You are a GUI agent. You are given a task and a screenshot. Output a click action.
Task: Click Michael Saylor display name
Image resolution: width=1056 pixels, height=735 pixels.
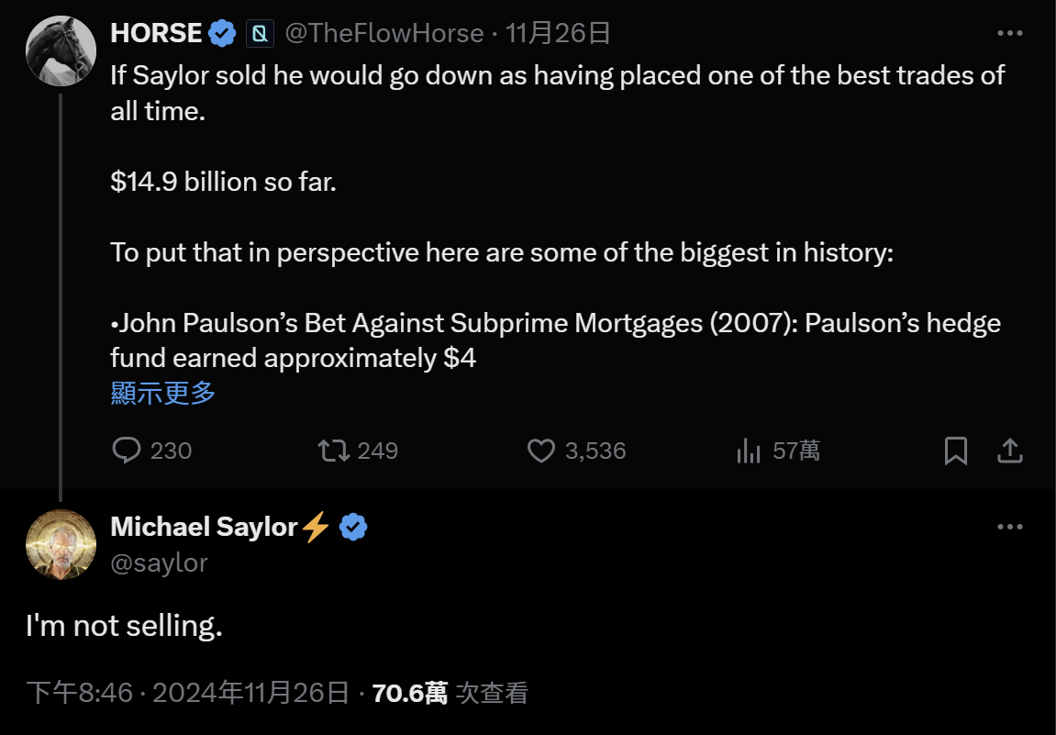point(204,527)
